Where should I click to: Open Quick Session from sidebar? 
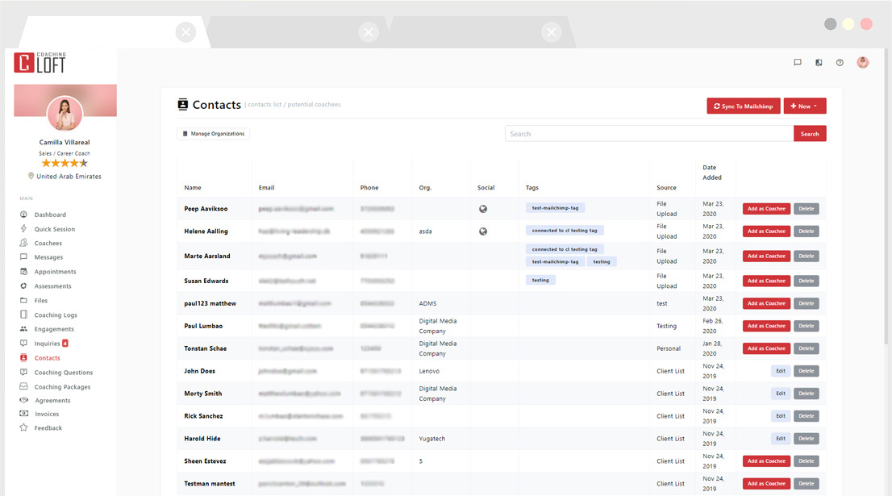(54, 229)
